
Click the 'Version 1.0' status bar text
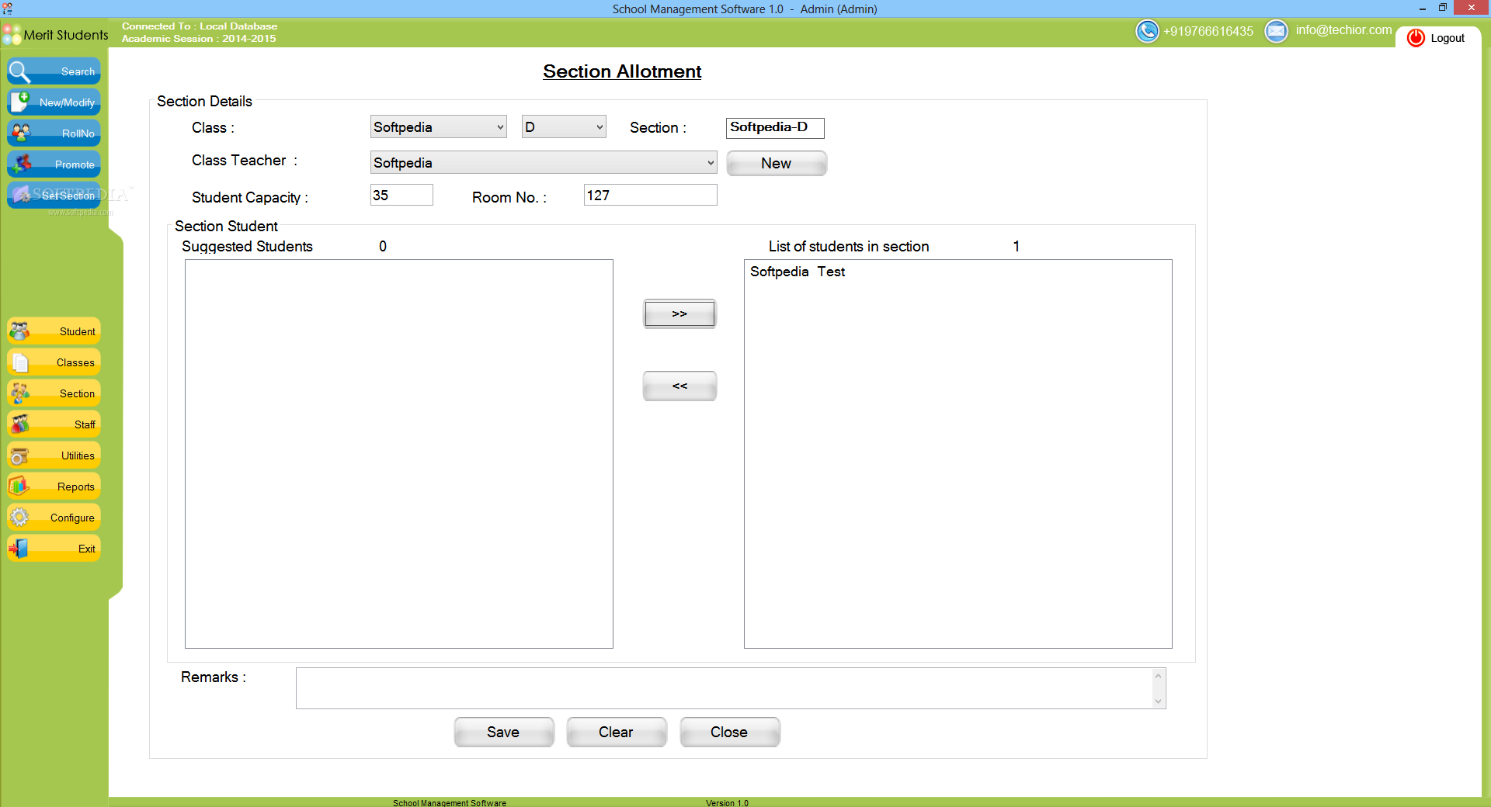coord(727,802)
